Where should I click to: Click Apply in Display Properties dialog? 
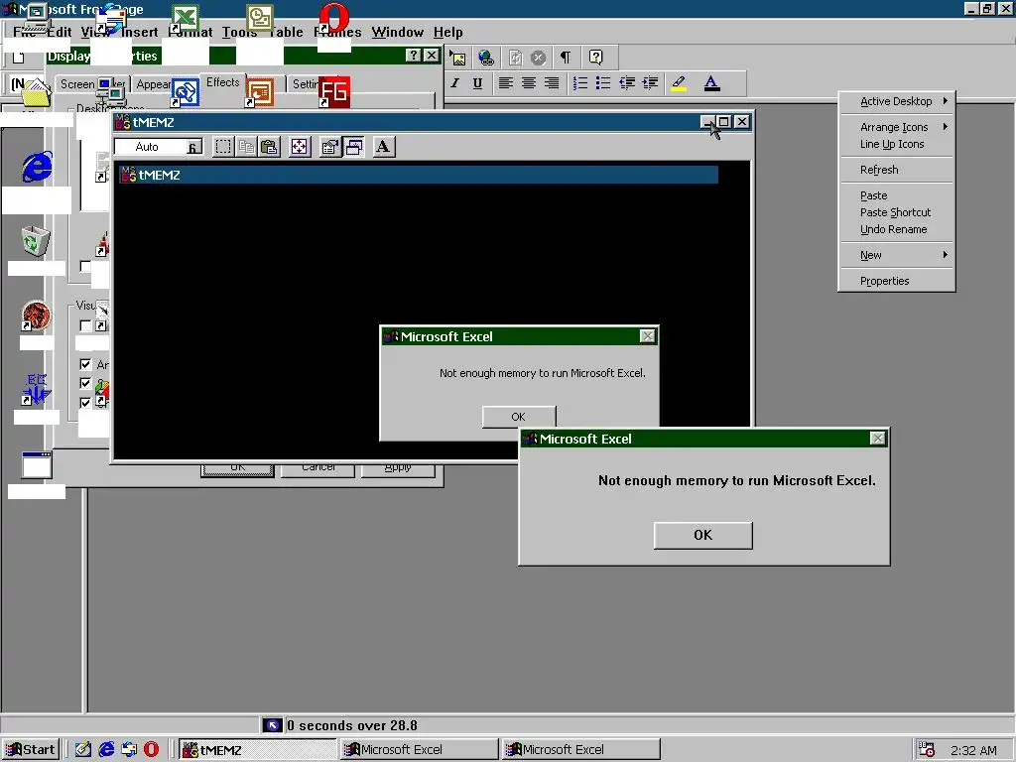[397, 468]
